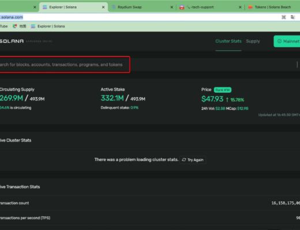Click the Transactions per second (TPS) label
Screen dimensions: 300x230
click(x=25, y=218)
